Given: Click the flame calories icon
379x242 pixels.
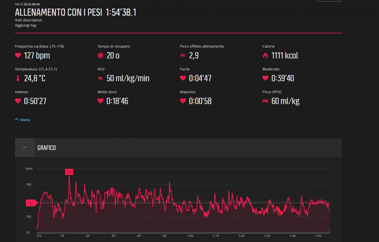Looking at the screenshot, I should (x=265, y=55).
